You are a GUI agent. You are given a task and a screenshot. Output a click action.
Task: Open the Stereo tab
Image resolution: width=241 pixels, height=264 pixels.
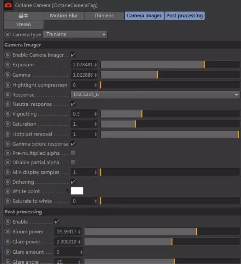23,24
